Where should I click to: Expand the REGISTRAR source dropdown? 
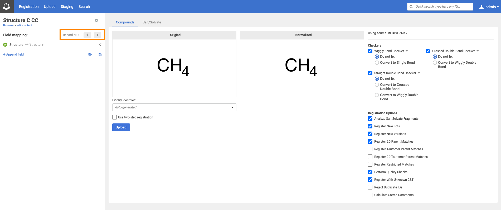pyautogui.click(x=397, y=33)
